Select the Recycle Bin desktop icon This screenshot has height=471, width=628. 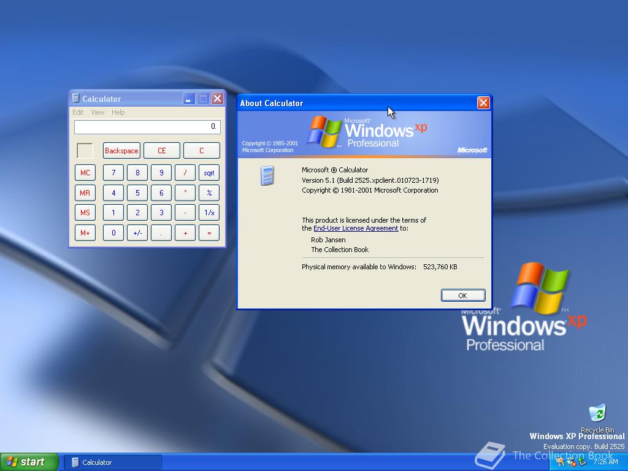click(597, 418)
